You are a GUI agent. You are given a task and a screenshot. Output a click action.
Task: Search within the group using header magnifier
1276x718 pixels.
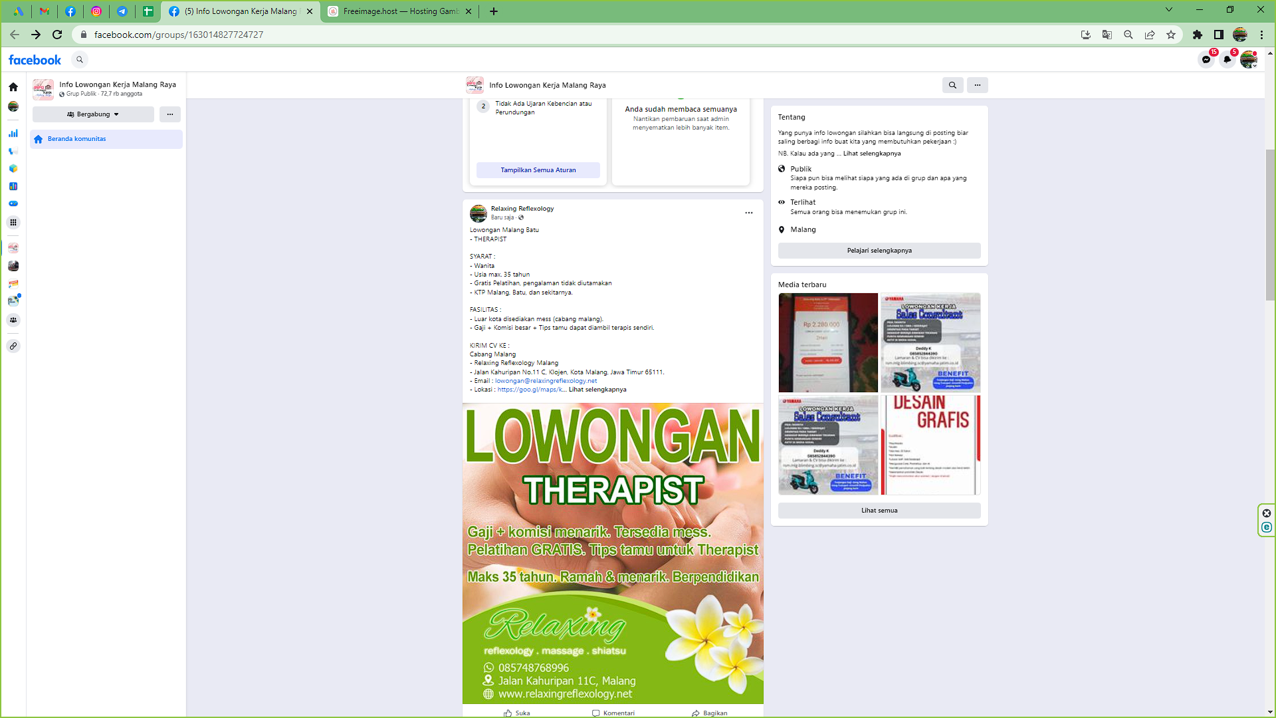click(x=952, y=85)
